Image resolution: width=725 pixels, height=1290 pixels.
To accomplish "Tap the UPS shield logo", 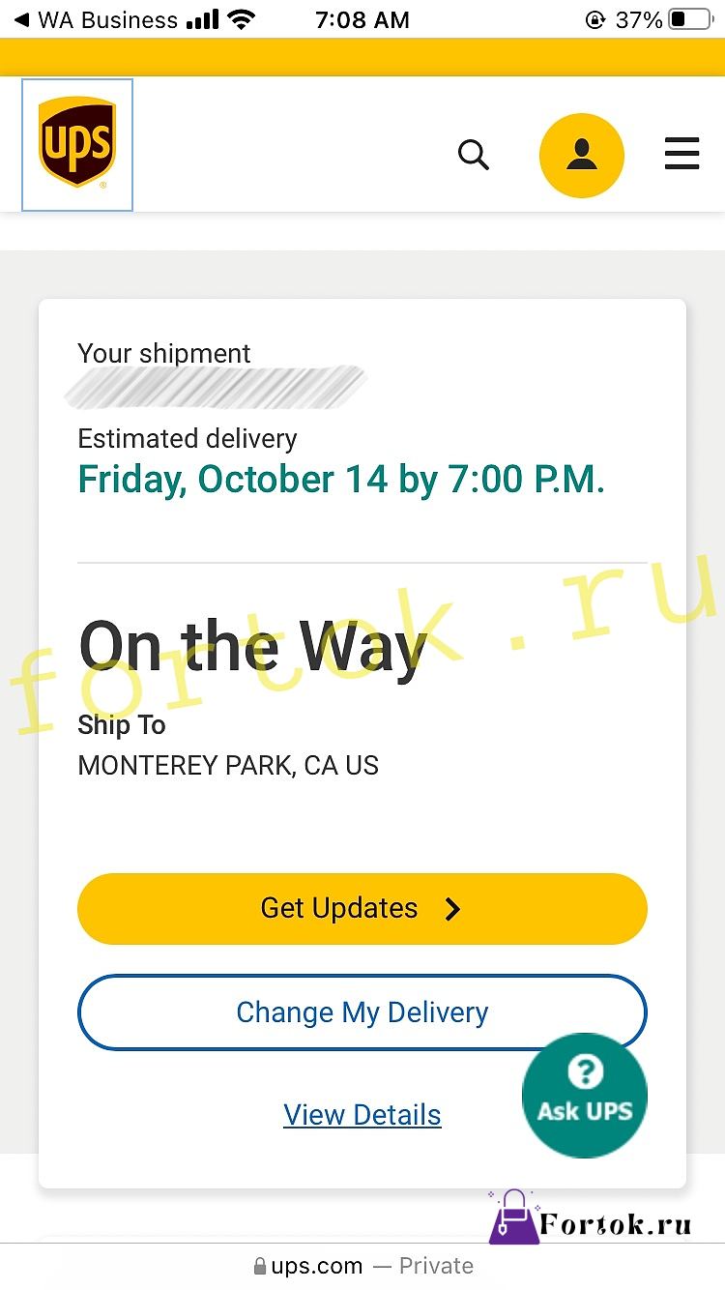I will (x=77, y=143).
